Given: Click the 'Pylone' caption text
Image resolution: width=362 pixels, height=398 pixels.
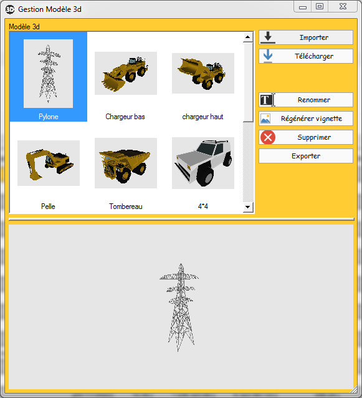Looking at the screenshot, I should coord(49,117).
